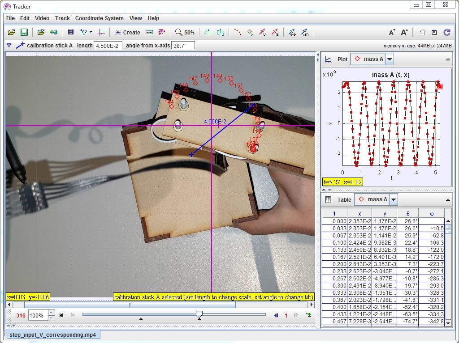
Task: Click the page view icon near the refresh
Action: click(x=421, y=33)
